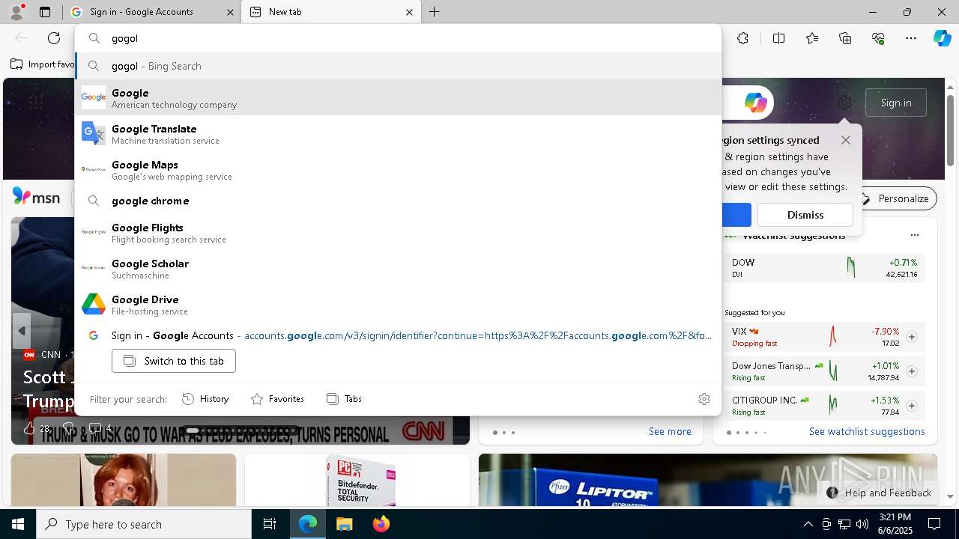Open new tab page settings gear
This screenshot has height=539, width=959.
pos(844,103)
